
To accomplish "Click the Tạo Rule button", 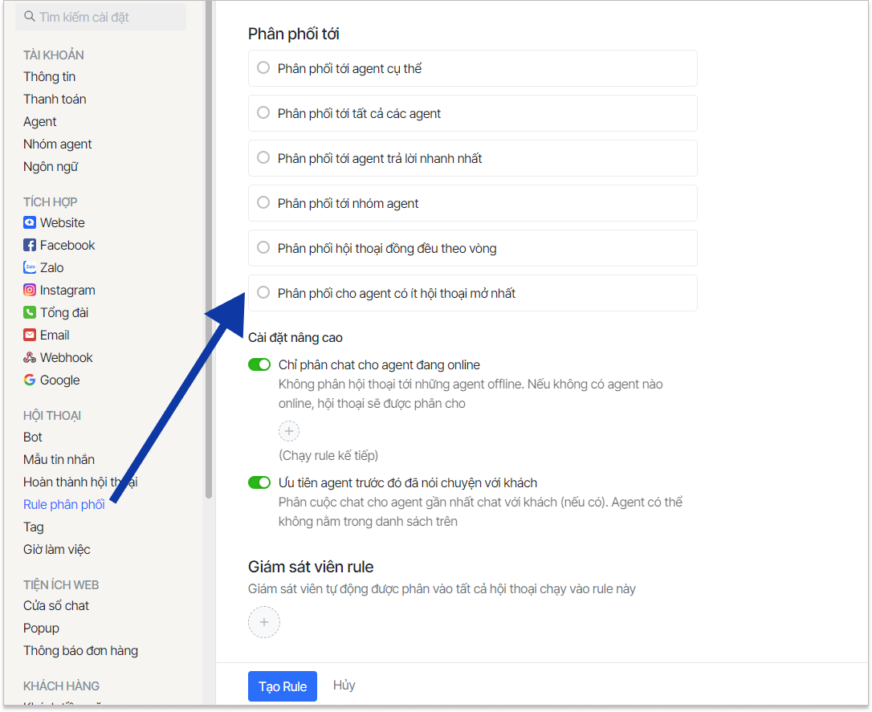I will pyautogui.click(x=283, y=686).
